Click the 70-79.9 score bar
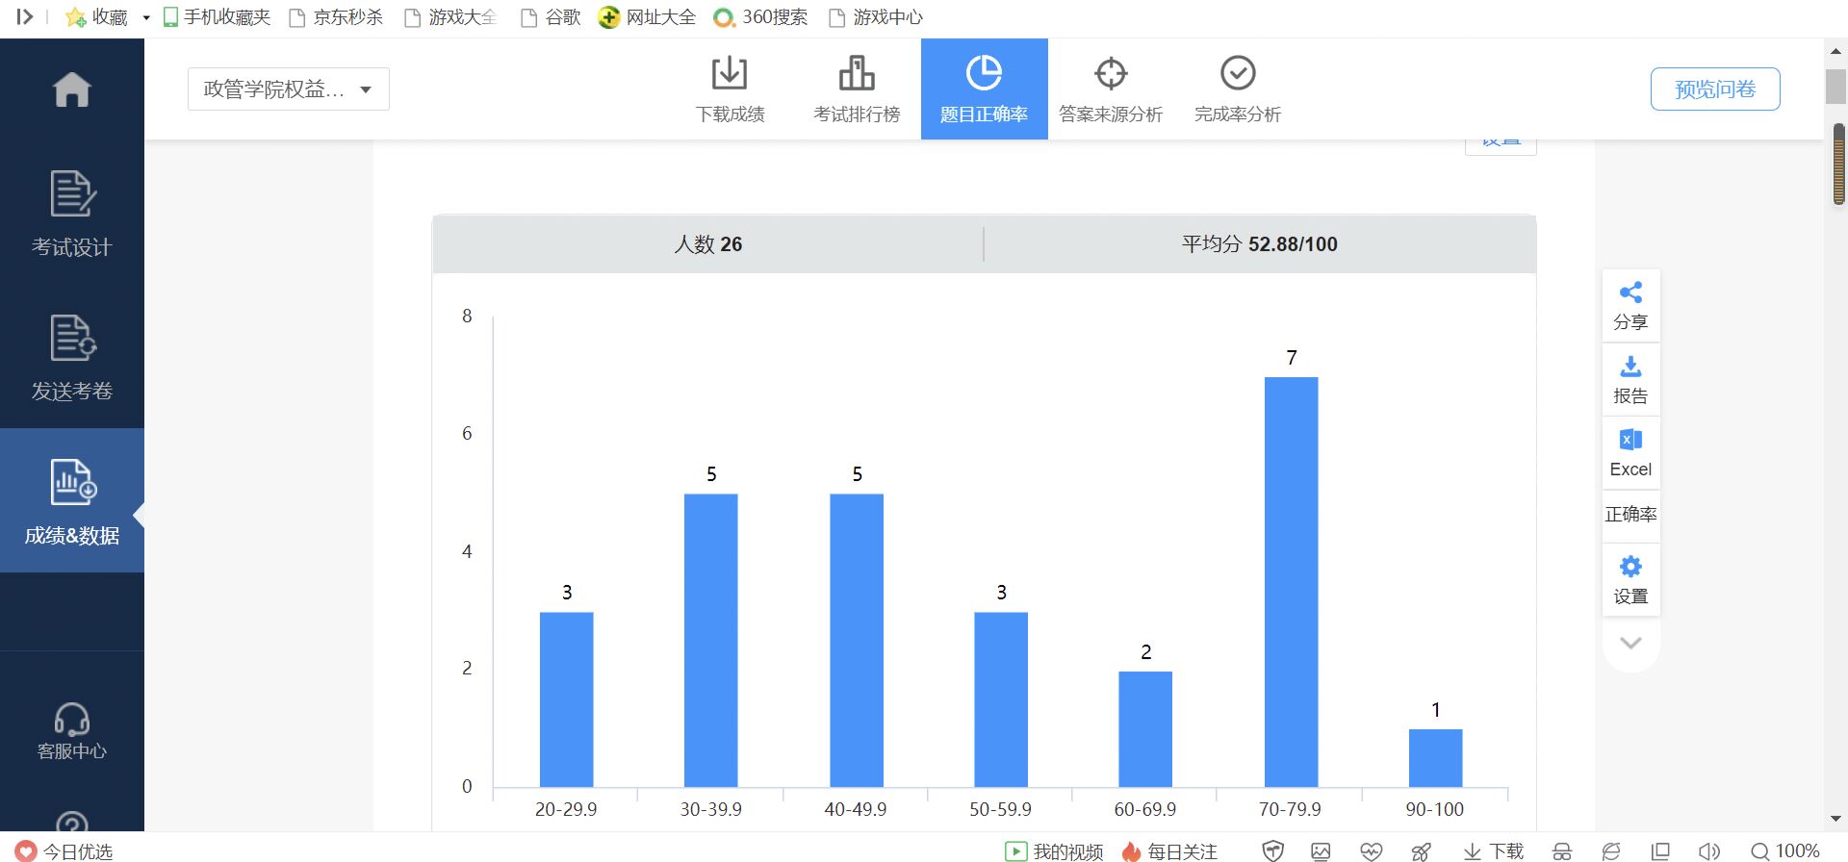 pos(1290,581)
